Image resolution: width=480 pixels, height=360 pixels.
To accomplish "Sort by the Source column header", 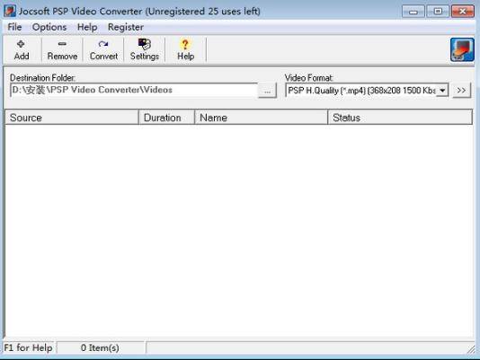I will [x=72, y=118].
